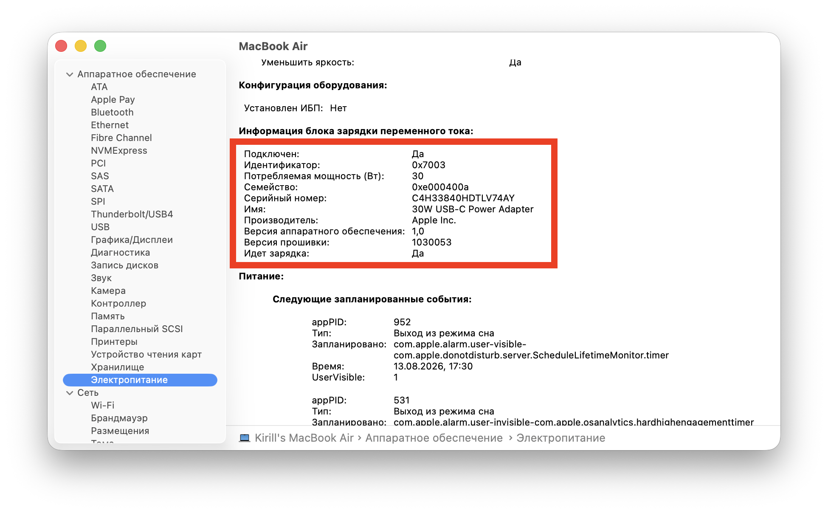Click the family value 0xe000400a
828x513 pixels.
pos(440,187)
